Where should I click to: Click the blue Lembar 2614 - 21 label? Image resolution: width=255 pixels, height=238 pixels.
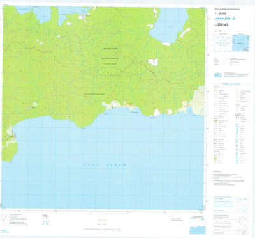point(225,19)
